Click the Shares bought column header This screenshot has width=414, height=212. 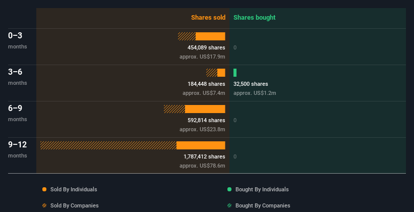pos(254,18)
